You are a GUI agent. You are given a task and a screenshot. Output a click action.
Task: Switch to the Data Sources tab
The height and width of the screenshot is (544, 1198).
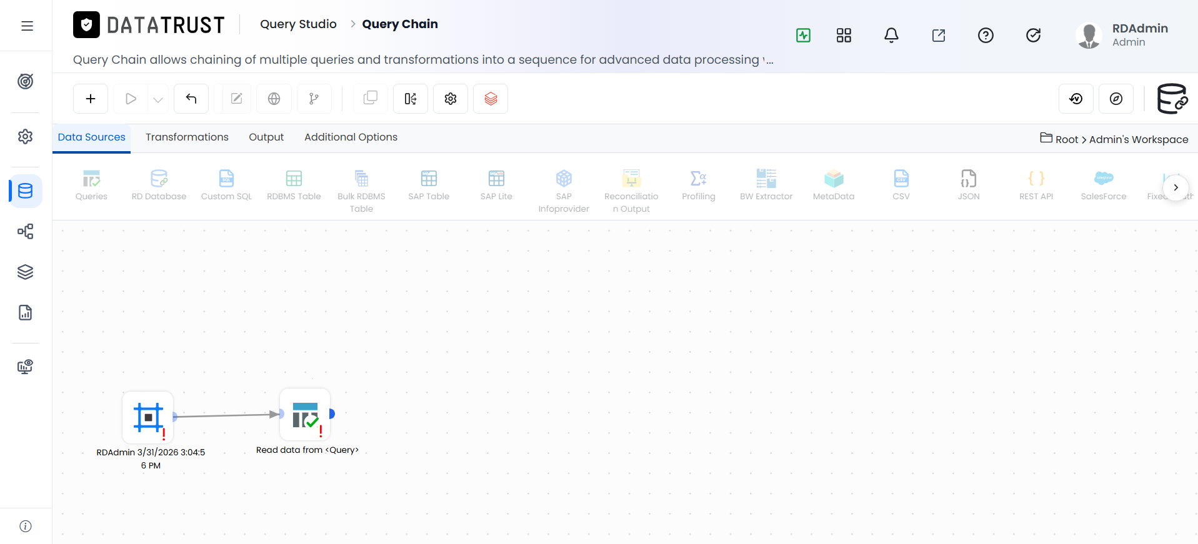(x=91, y=137)
